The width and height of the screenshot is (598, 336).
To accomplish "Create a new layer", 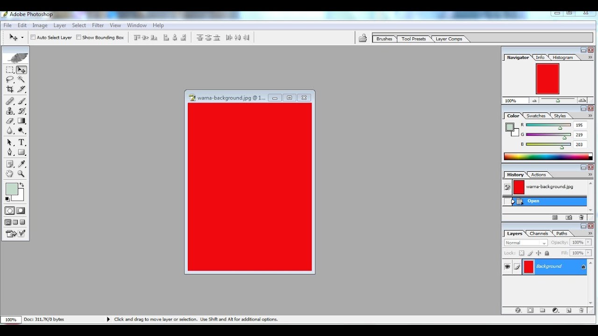I will pyautogui.click(x=569, y=310).
